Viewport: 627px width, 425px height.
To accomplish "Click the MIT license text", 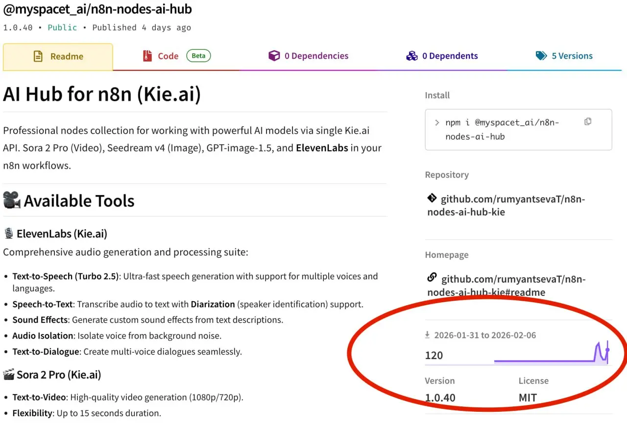I will [x=527, y=397].
